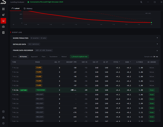
Task: Switch to the History tab
Action: (x=28, y=9)
